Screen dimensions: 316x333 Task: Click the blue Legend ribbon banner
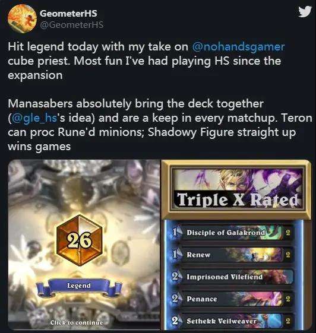(79, 287)
